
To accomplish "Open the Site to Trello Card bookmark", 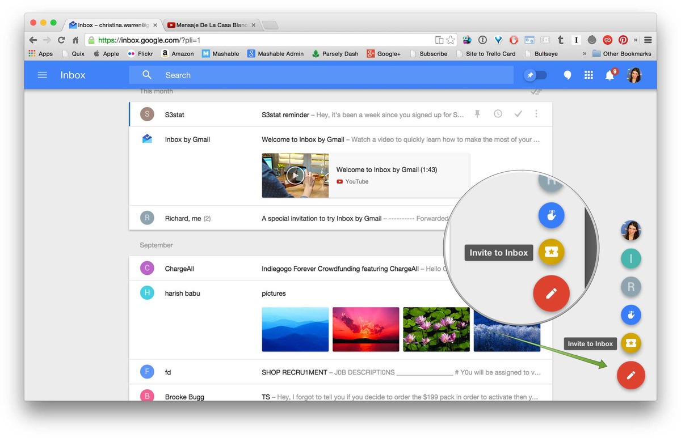I will (x=485, y=54).
